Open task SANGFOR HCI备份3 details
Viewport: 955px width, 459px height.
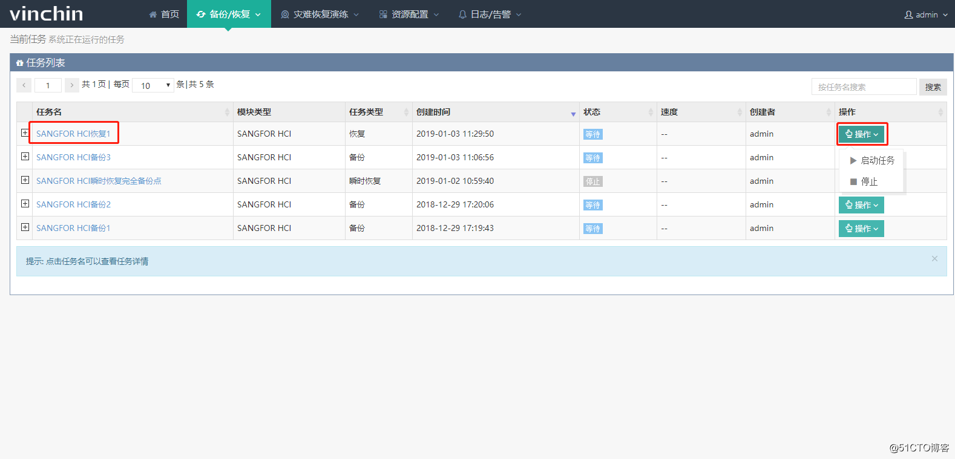[73, 157]
